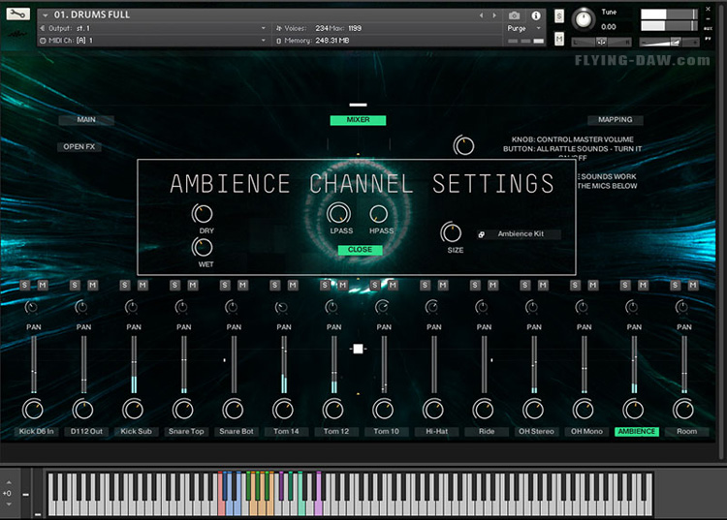Screen dimensions: 727x520
Task: Click the keyboard minus button
Action: [x=25, y=494]
